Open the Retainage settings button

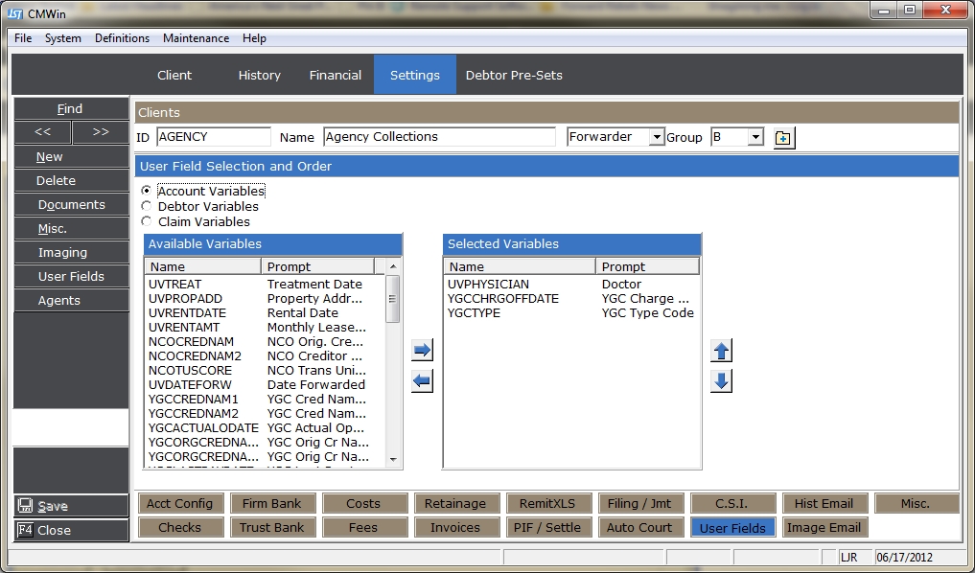point(455,503)
